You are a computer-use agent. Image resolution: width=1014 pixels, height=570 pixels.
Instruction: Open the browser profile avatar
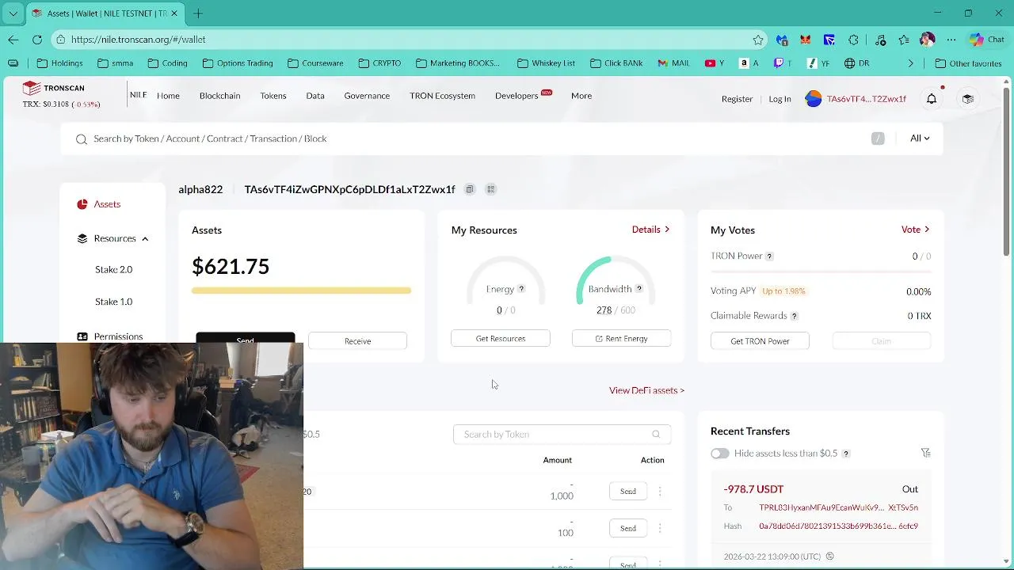coord(928,40)
